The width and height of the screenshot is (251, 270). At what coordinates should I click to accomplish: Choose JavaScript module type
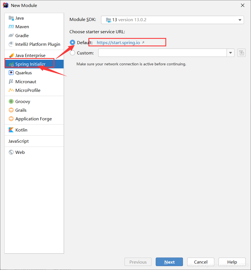tap(34, 141)
